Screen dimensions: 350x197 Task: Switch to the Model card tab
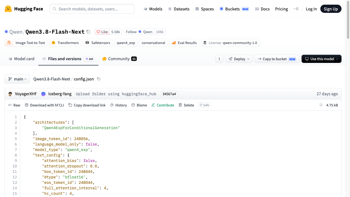coord(21,59)
